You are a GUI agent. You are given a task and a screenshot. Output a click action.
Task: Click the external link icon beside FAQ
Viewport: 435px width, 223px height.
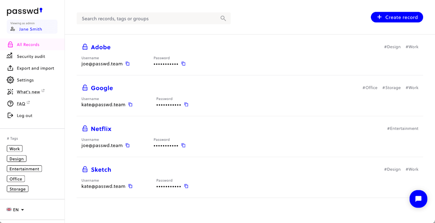point(28,102)
